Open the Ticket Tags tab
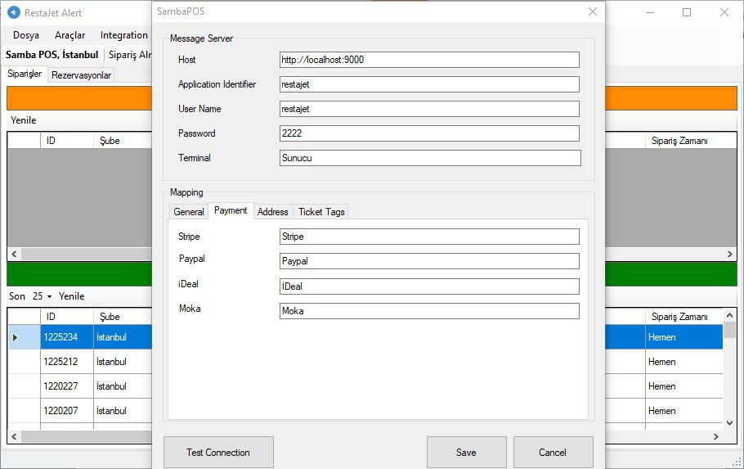 tap(321, 212)
